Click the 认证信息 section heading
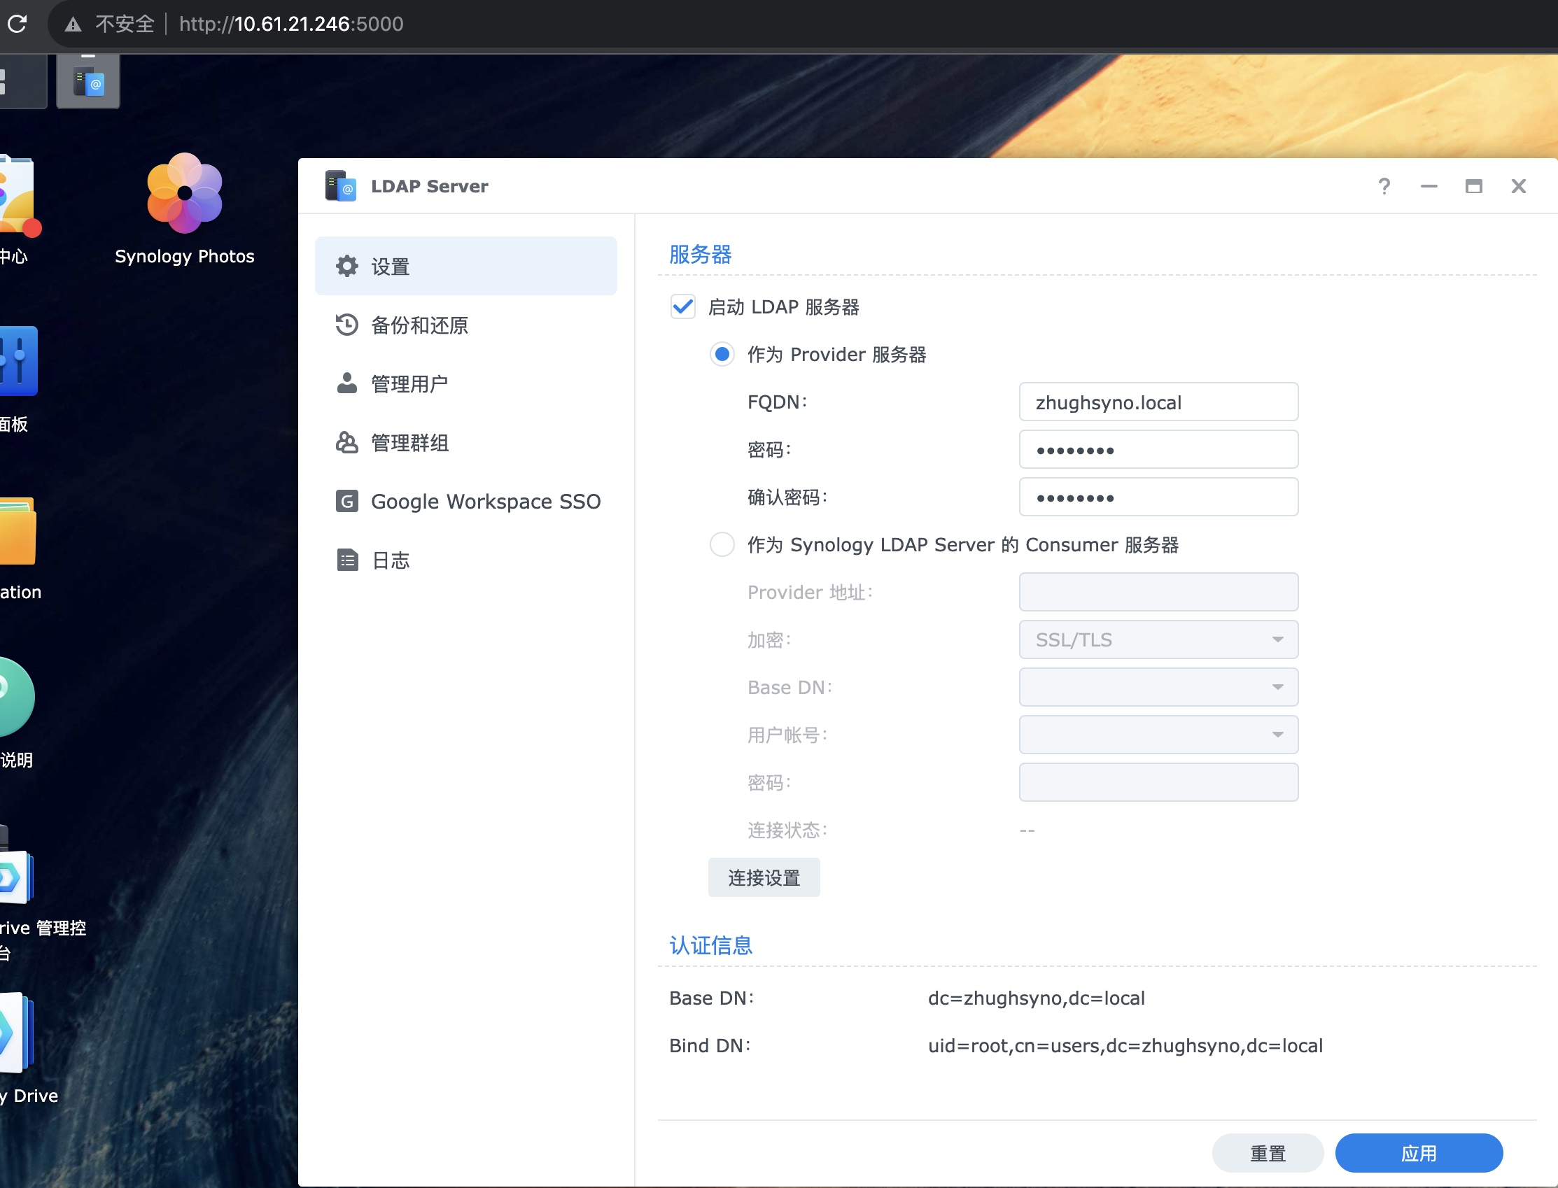Screen dimensions: 1558x1188 tap(710, 945)
